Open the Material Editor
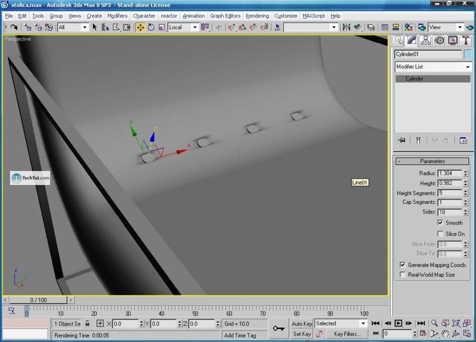 tap(408, 27)
